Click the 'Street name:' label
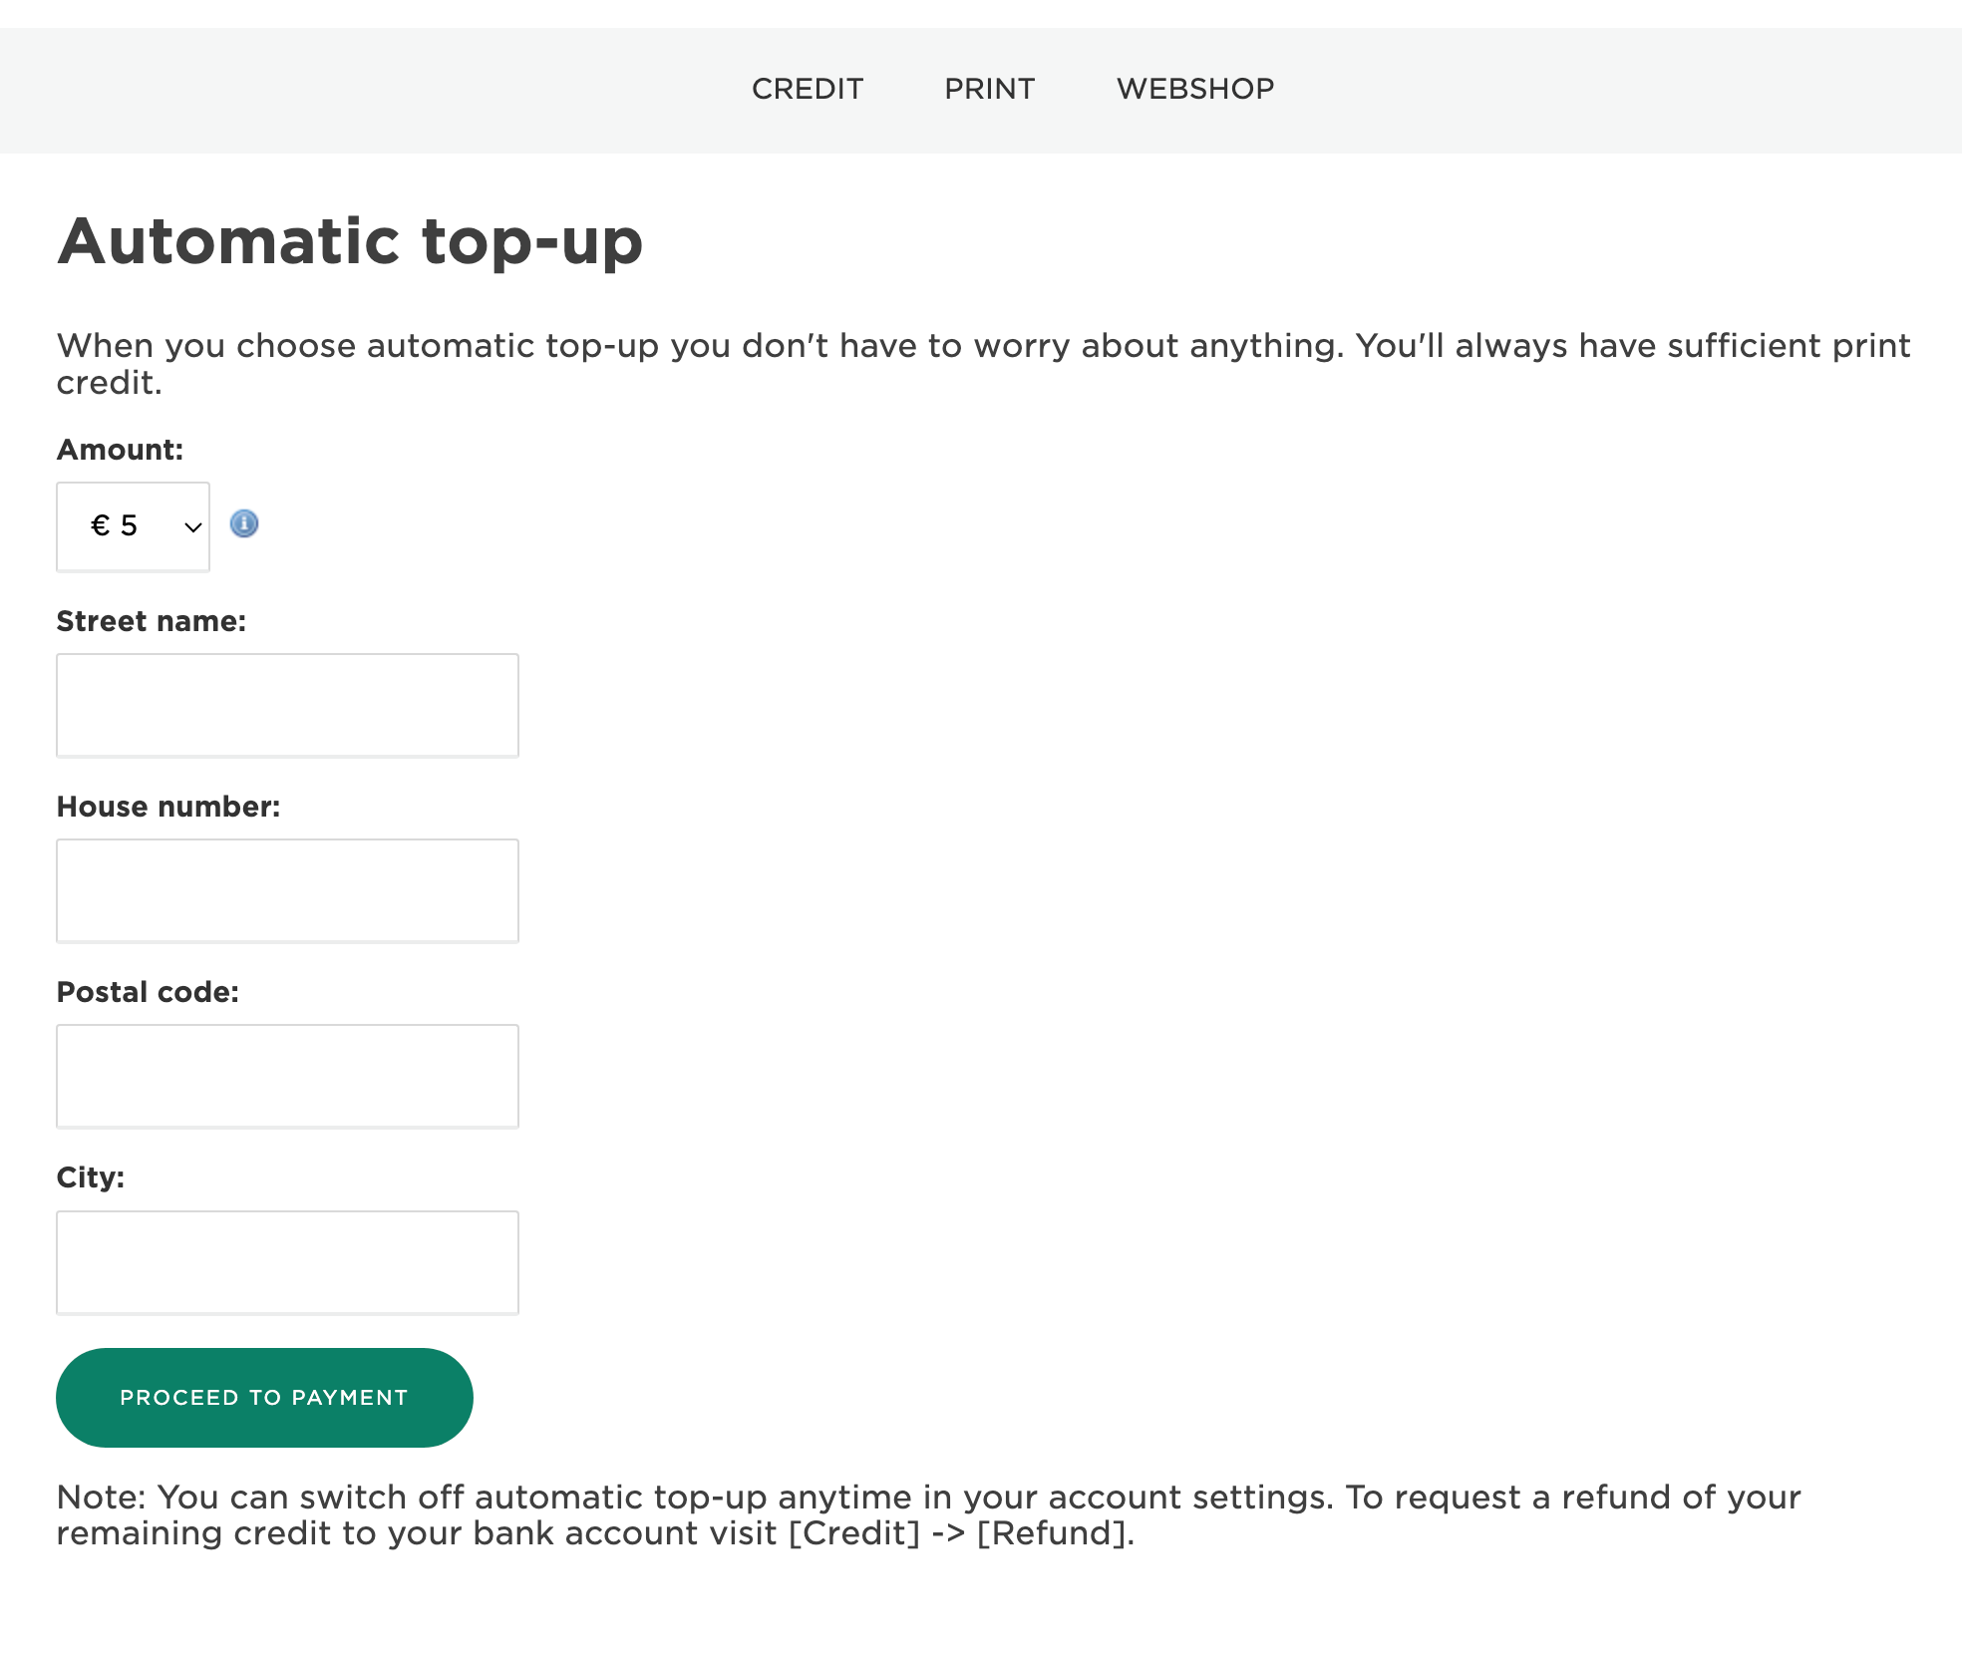This screenshot has height=1669, width=1962. tap(151, 621)
